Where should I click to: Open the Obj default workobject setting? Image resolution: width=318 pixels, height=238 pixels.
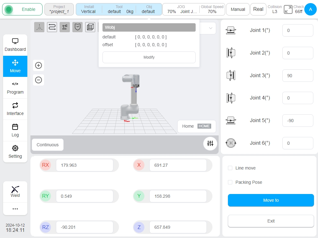[x=149, y=9]
